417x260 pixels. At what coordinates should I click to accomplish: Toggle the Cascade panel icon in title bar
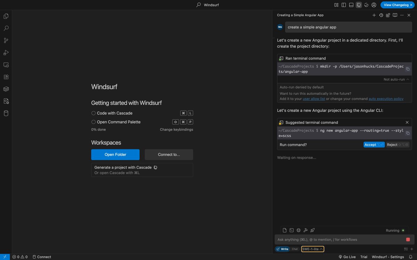359,5
